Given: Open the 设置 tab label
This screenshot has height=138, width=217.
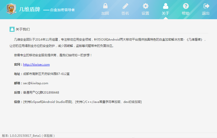Looking at the screenshot, I should click(145, 13).
